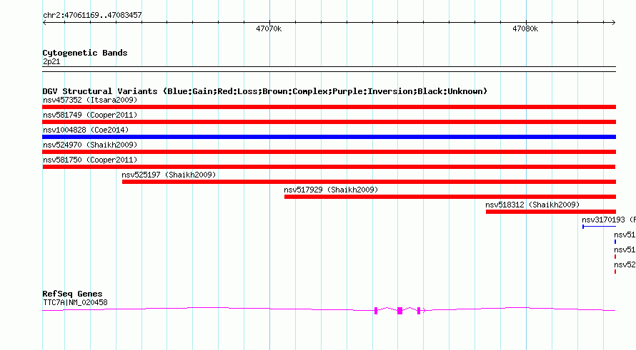Viewport: 636px width, 350px height.
Task: Click the left arrowhead of the ruler
Action: 44,22
